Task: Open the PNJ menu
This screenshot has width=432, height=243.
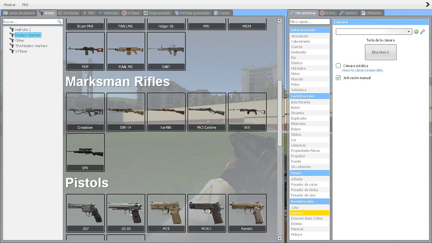Action: tap(25, 5)
